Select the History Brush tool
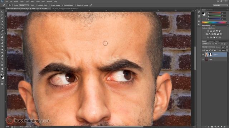This screenshot has width=229, height=128. click(3, 40)
